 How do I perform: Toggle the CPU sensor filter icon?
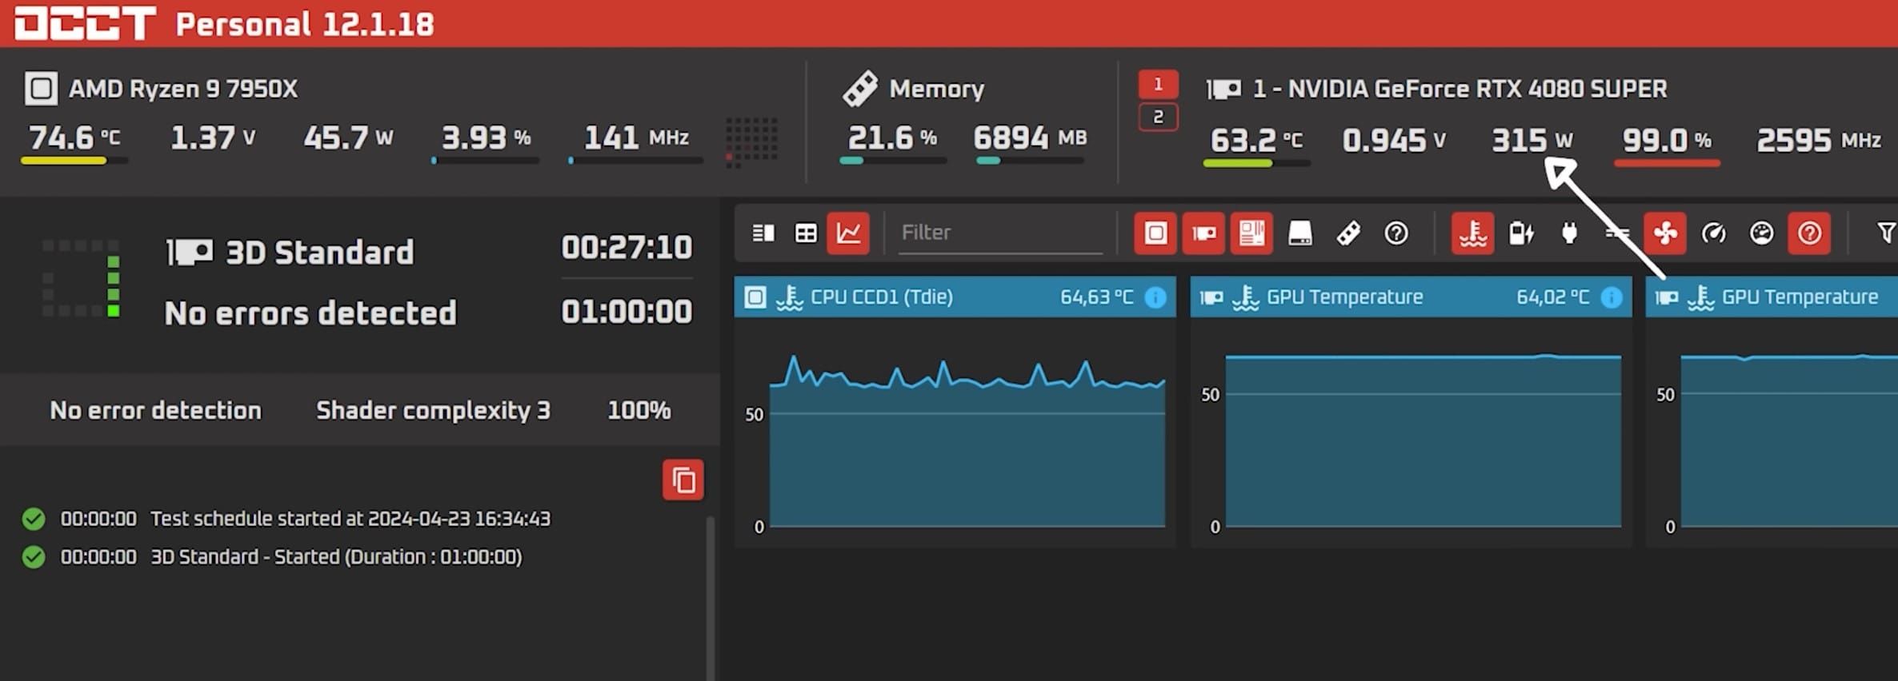1155,233
